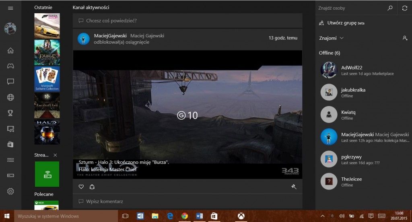
Task: Click Halo: kolekcja Master Chief title
Action: (108, 169)
